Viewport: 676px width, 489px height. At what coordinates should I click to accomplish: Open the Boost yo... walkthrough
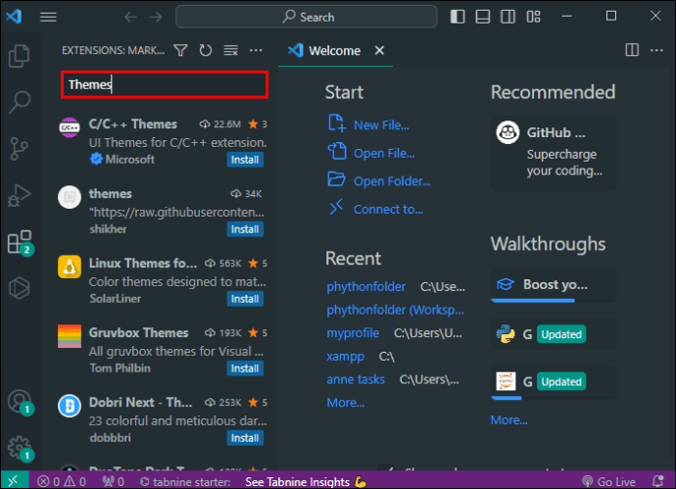coord(554,285)
